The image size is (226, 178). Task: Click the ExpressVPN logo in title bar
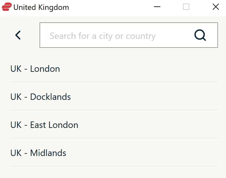coord(7,7)
